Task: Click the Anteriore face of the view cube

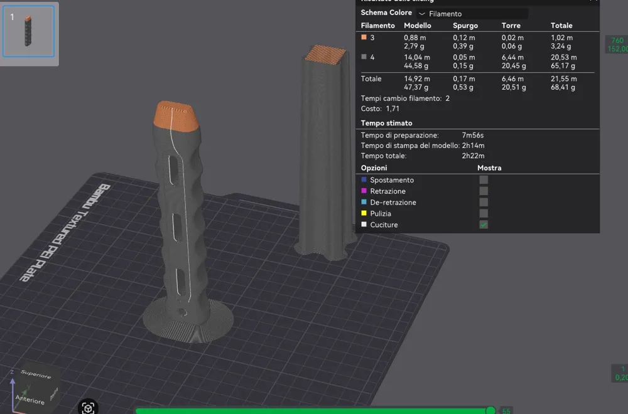Action: (x=30, y=398)
